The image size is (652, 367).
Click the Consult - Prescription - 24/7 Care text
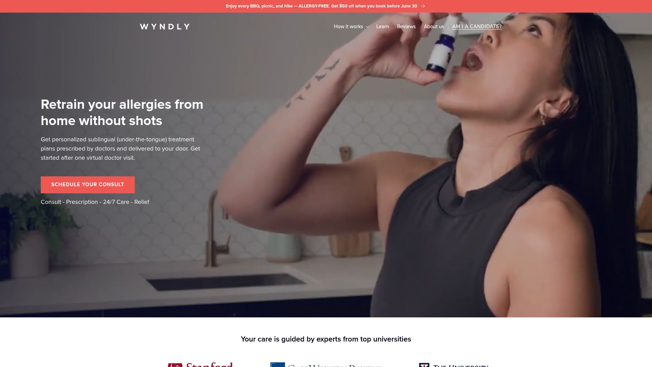pos(95,202)
